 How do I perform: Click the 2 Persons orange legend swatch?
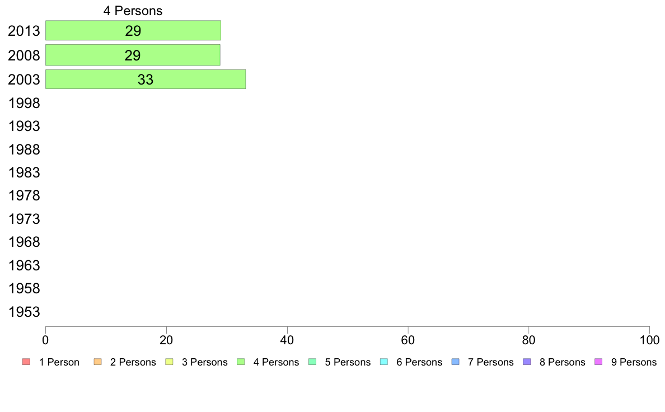coord(97,362)
